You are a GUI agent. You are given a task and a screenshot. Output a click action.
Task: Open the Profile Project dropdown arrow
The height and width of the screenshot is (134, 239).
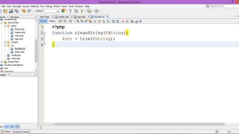tap(100, 11)
